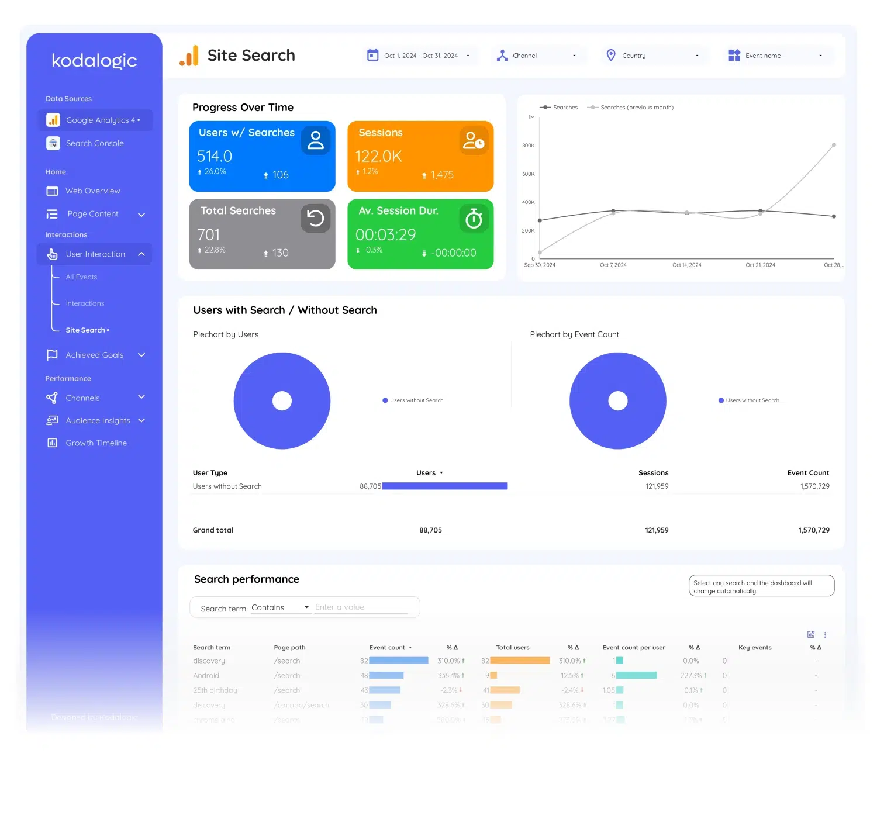Click the Event name widget icon
This screenshot has width=877, height=819.
coord(734,55)
